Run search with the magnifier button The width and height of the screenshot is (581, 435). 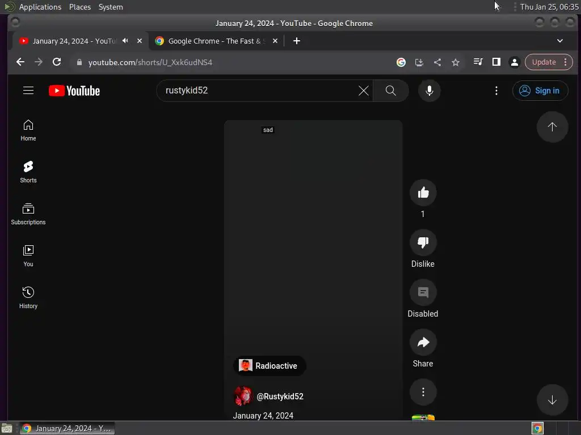pyautogui.click(x=391, y=91)
